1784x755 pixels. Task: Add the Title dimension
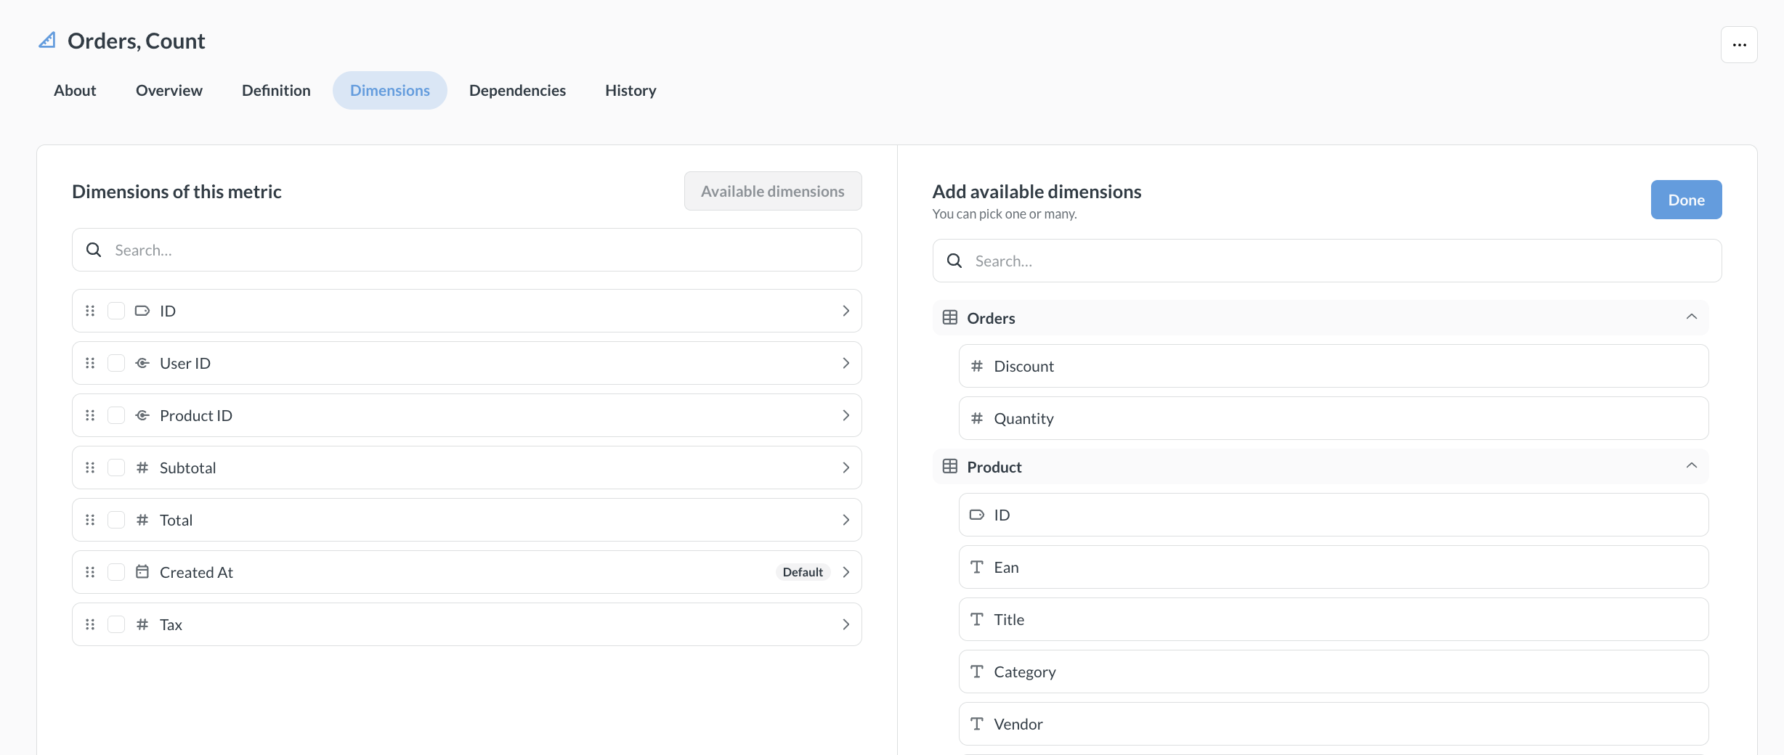1334,619
